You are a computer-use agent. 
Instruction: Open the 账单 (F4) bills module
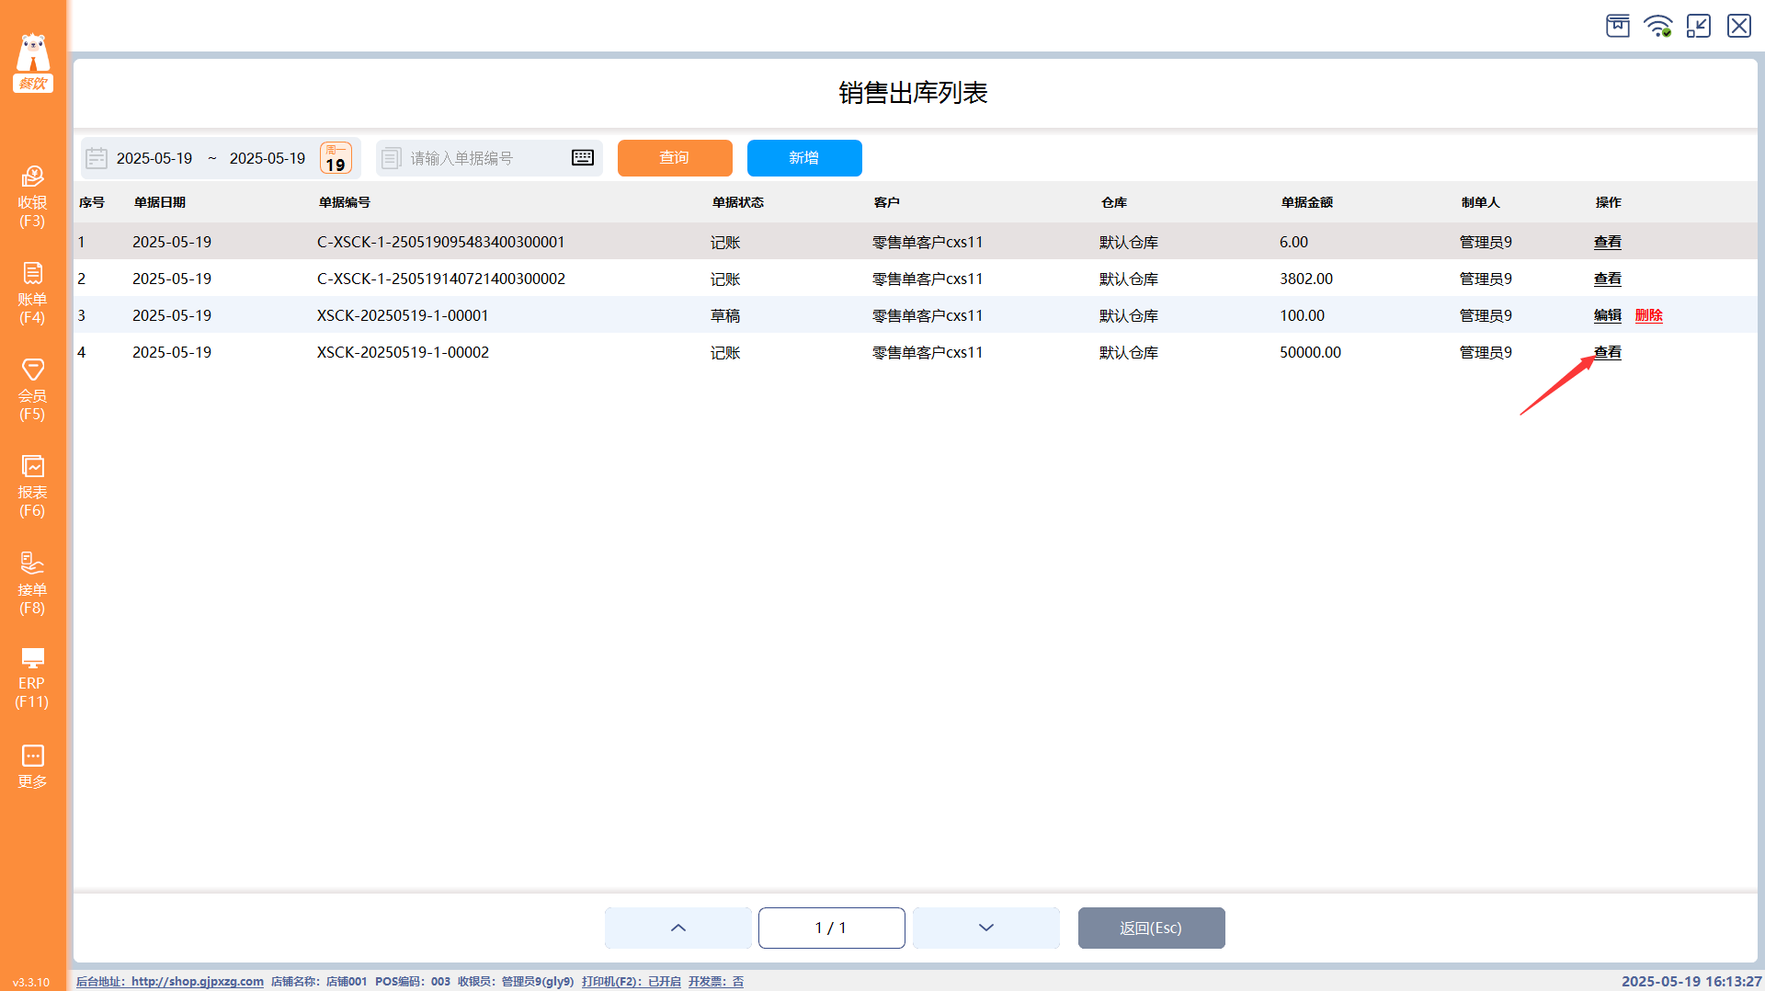coord(32,293)
